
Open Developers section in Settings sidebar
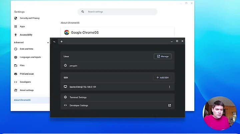[x=25, y=82]
